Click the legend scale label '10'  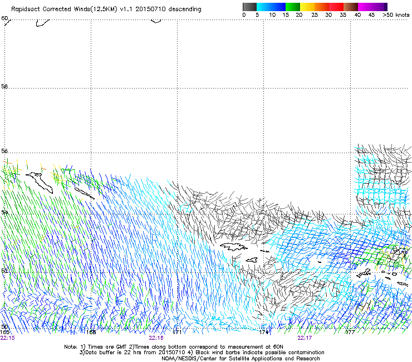coord(272,15)
